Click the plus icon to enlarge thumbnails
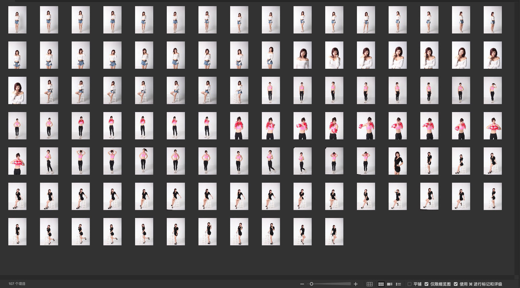The height and width of the screenshot is (288, 520). (356, 284)
